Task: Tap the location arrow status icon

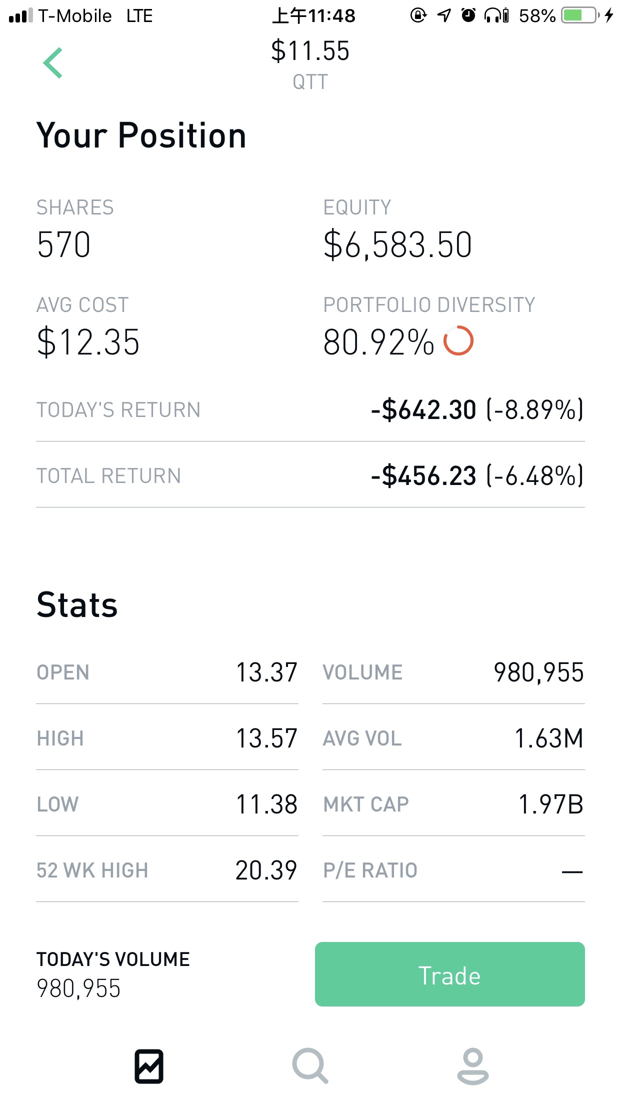Action: pos(444,15)
